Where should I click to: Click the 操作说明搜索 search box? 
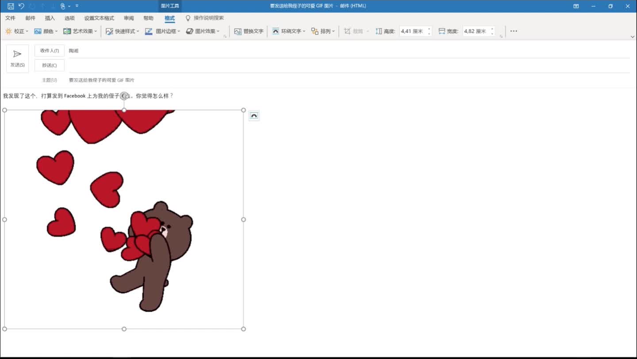tap(204, 18)
